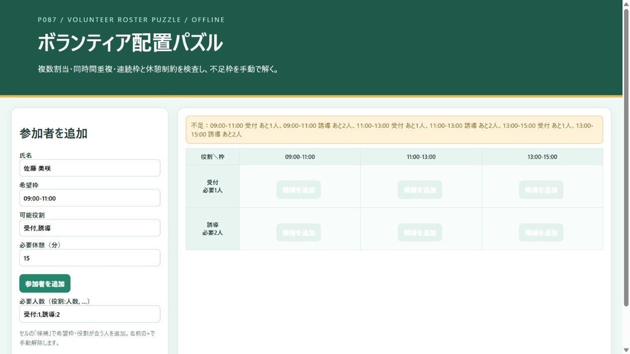
Task: Click the 参加者を追加 panel heading
Action: click(x=54, y=133)
